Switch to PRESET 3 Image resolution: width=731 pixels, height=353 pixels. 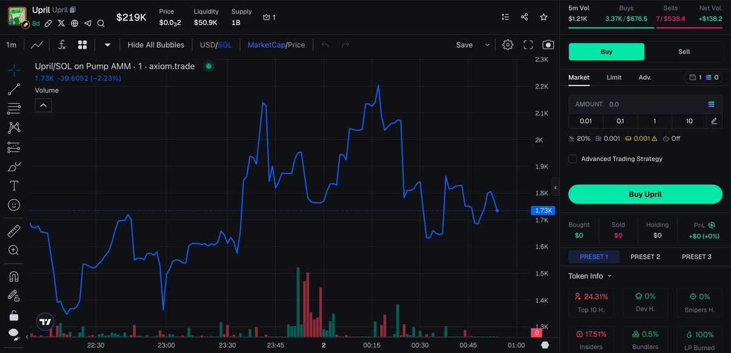coord(696,257)
